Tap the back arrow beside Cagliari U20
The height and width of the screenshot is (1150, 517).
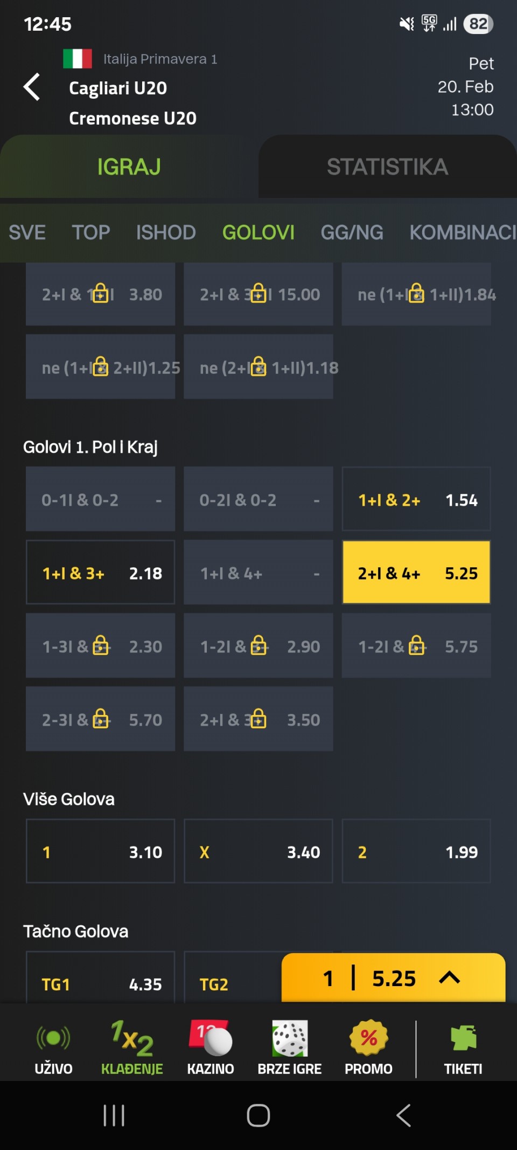point(32,87)
